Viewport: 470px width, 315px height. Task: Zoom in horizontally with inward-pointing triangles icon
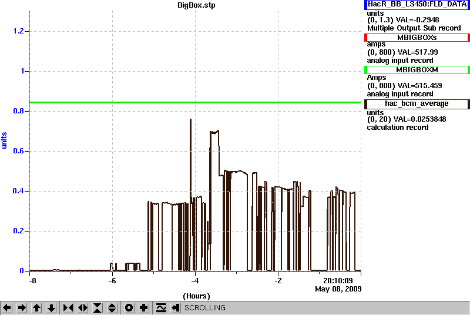(68, 308)
